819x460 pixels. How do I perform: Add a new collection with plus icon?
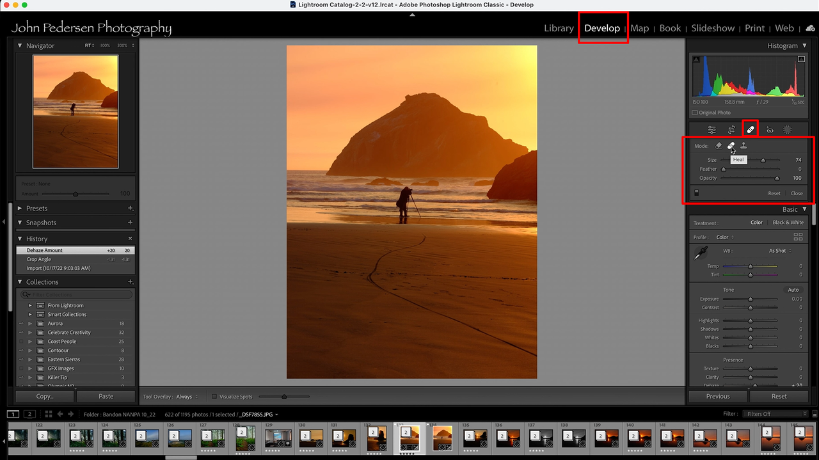[130, 282]
